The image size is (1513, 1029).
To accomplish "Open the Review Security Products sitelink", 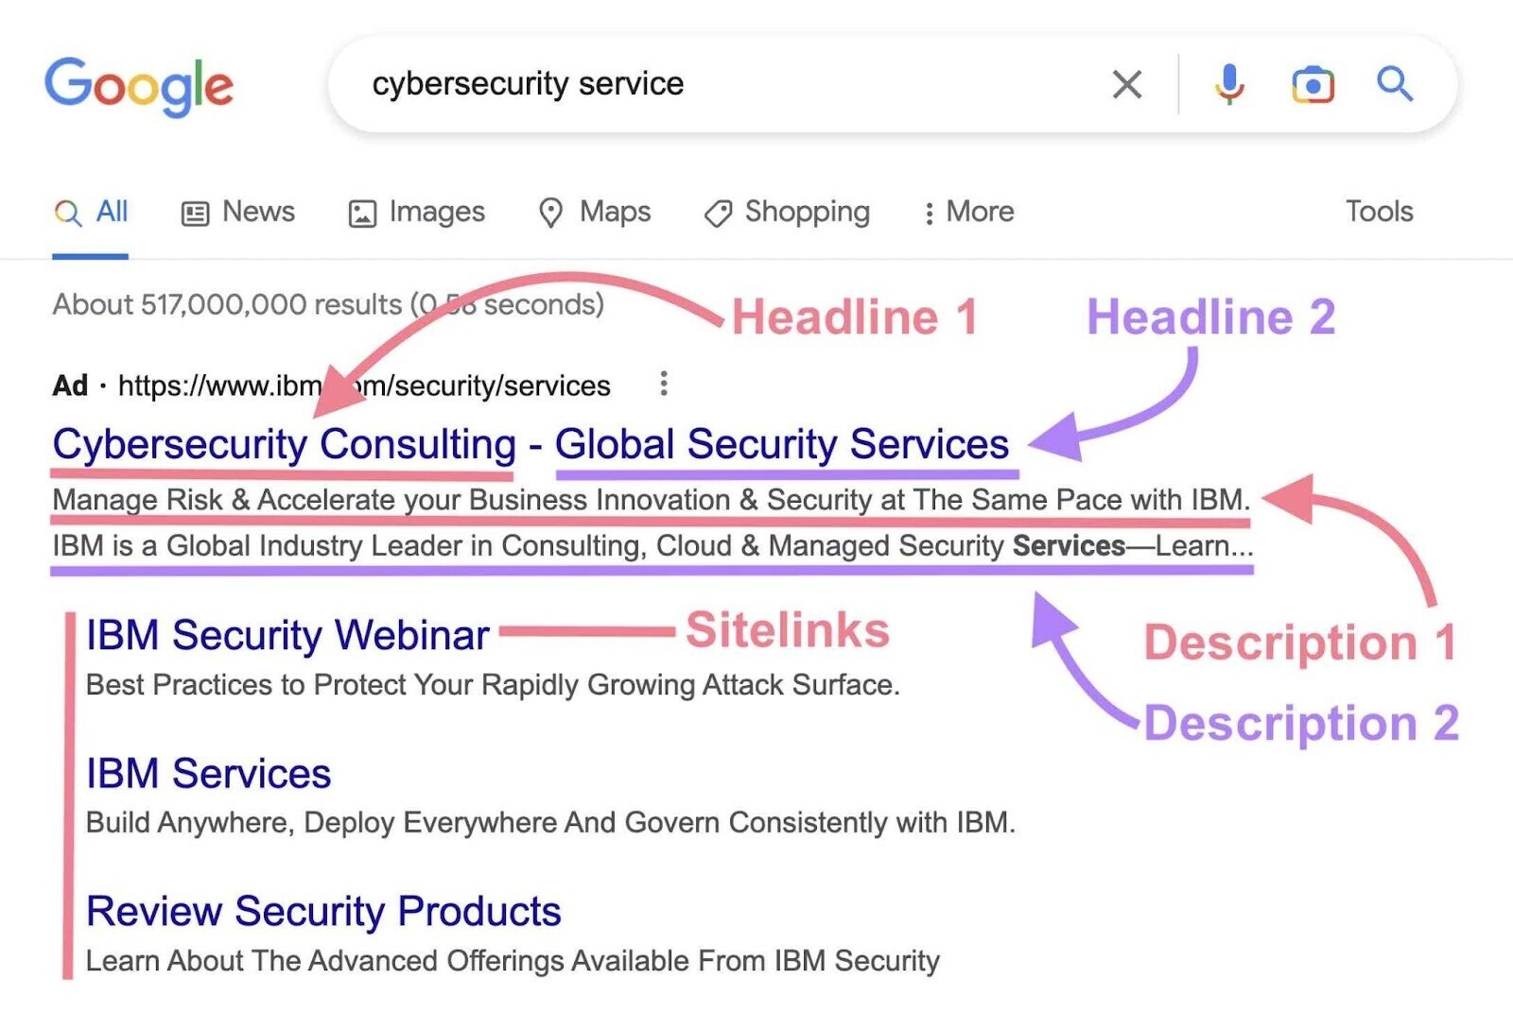I will pyautogui.click(x=322, y=911).
